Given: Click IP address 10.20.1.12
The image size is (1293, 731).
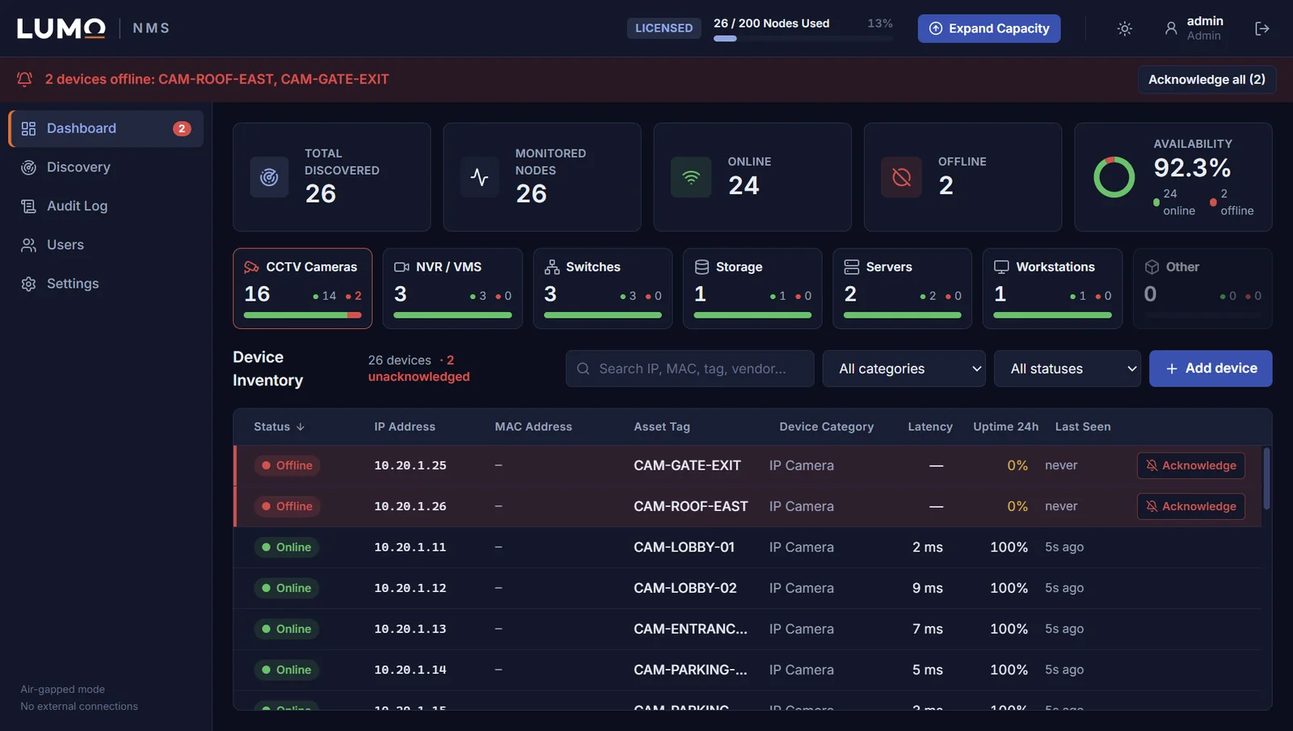Looking at the screenshot, I should 410,588.
